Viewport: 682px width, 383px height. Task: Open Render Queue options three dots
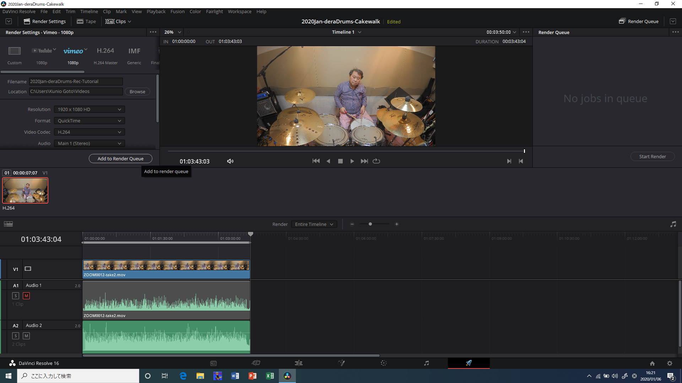(675, 32)
